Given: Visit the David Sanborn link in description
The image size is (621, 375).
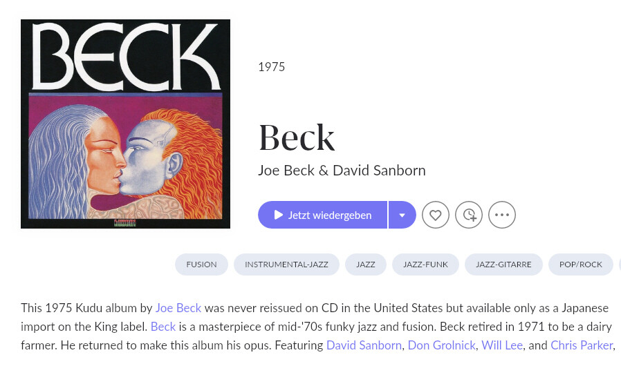Looking at the screenshot, I should [x=364, y=345].
